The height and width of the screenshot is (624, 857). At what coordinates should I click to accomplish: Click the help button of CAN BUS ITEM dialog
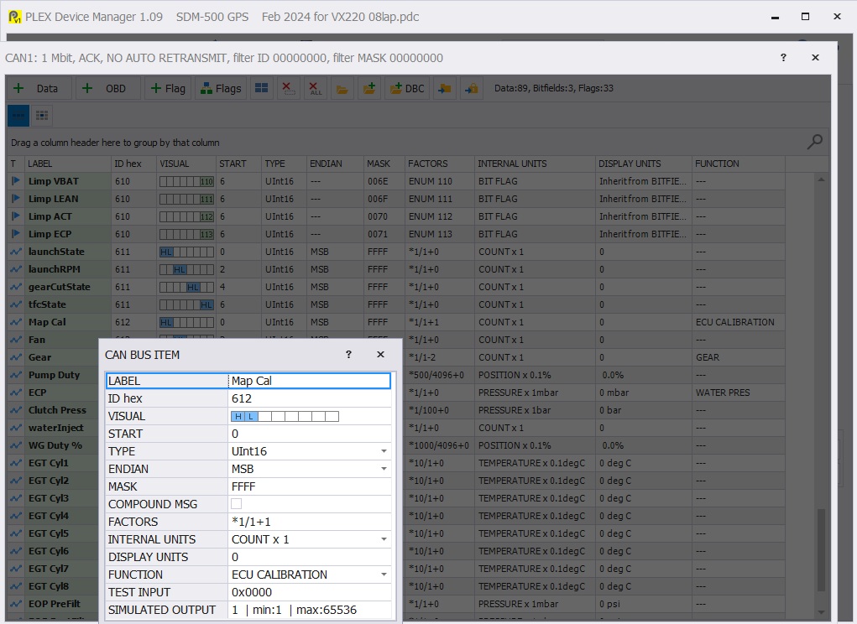[348, 355]
